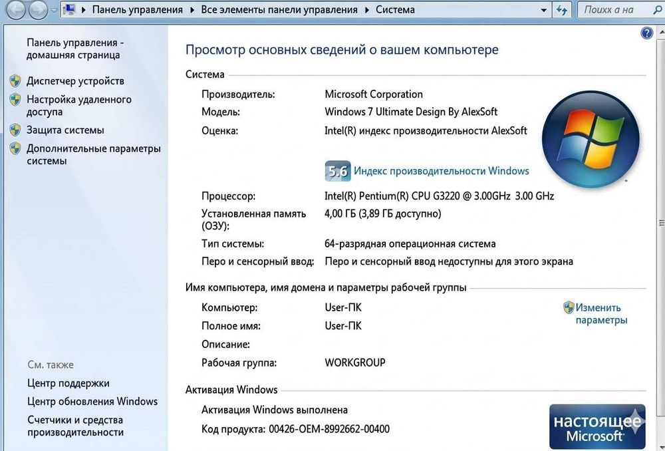Open 'Диспетчер устройств' link
Image resolution: width=665 pixels, height=451 pixels.
click(x=76, y=80)
